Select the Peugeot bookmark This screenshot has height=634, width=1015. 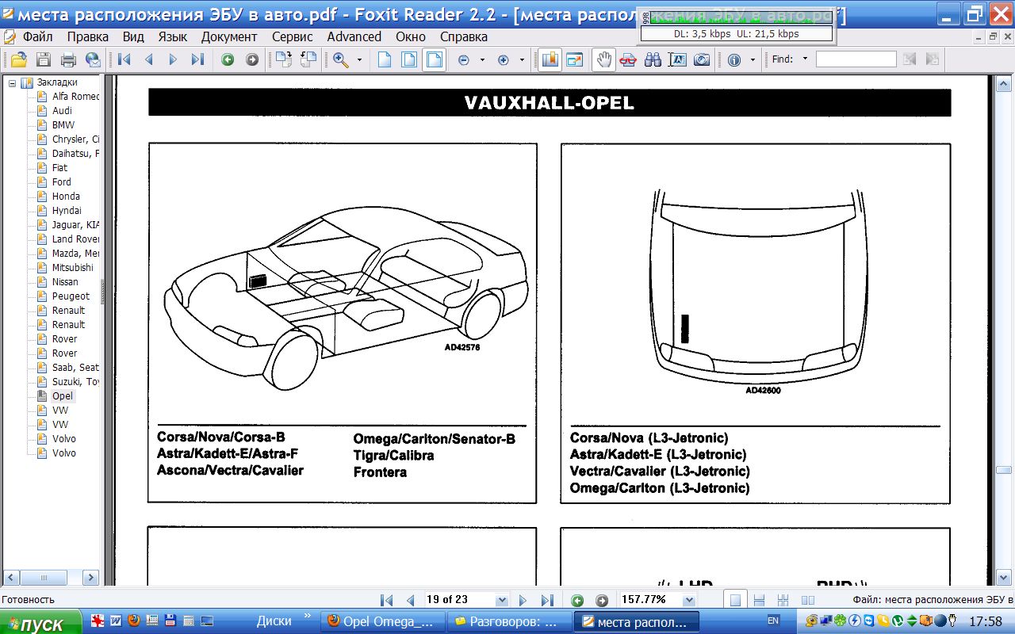[71, 296]
